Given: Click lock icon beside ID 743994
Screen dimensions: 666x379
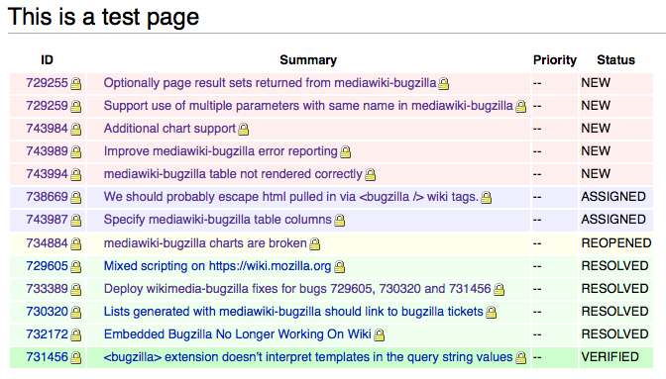Looking at the screenshot, I should pos(76,175).
